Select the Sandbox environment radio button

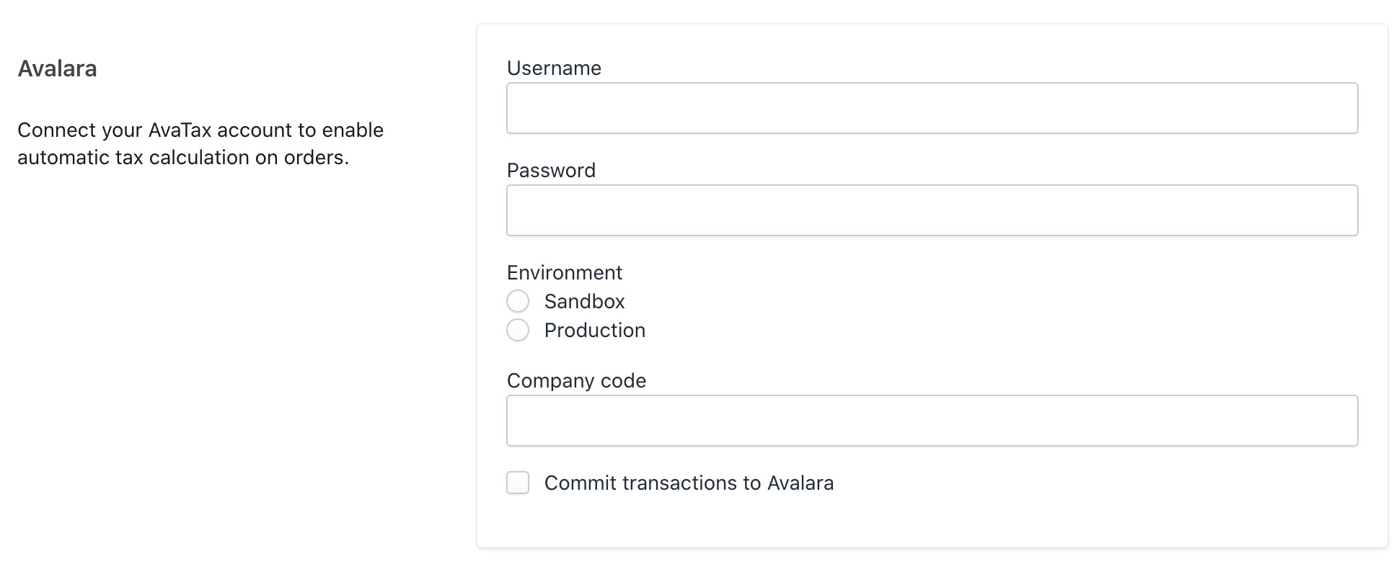pos(518,301)
